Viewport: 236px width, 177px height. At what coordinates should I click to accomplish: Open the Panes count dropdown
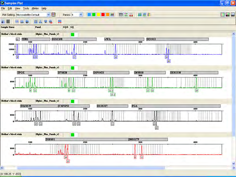pyautogui.click(x=81, y=15)
